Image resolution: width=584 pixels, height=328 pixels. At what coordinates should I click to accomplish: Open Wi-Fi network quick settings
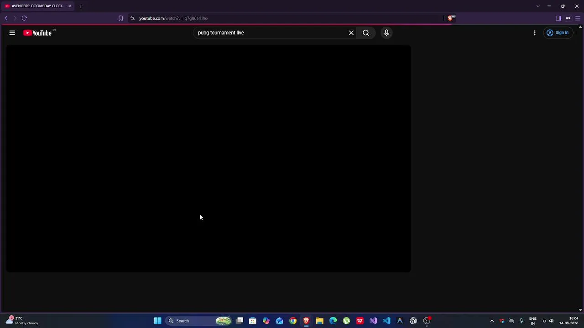click(x=544, y=321)
